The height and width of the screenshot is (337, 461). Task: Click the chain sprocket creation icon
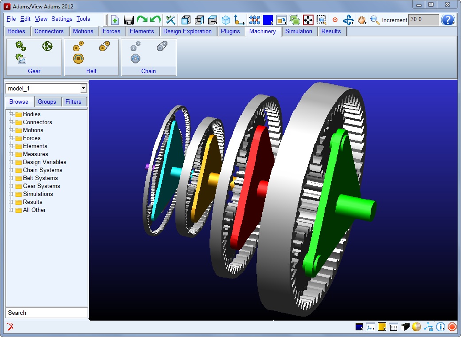tap(136, 46)
